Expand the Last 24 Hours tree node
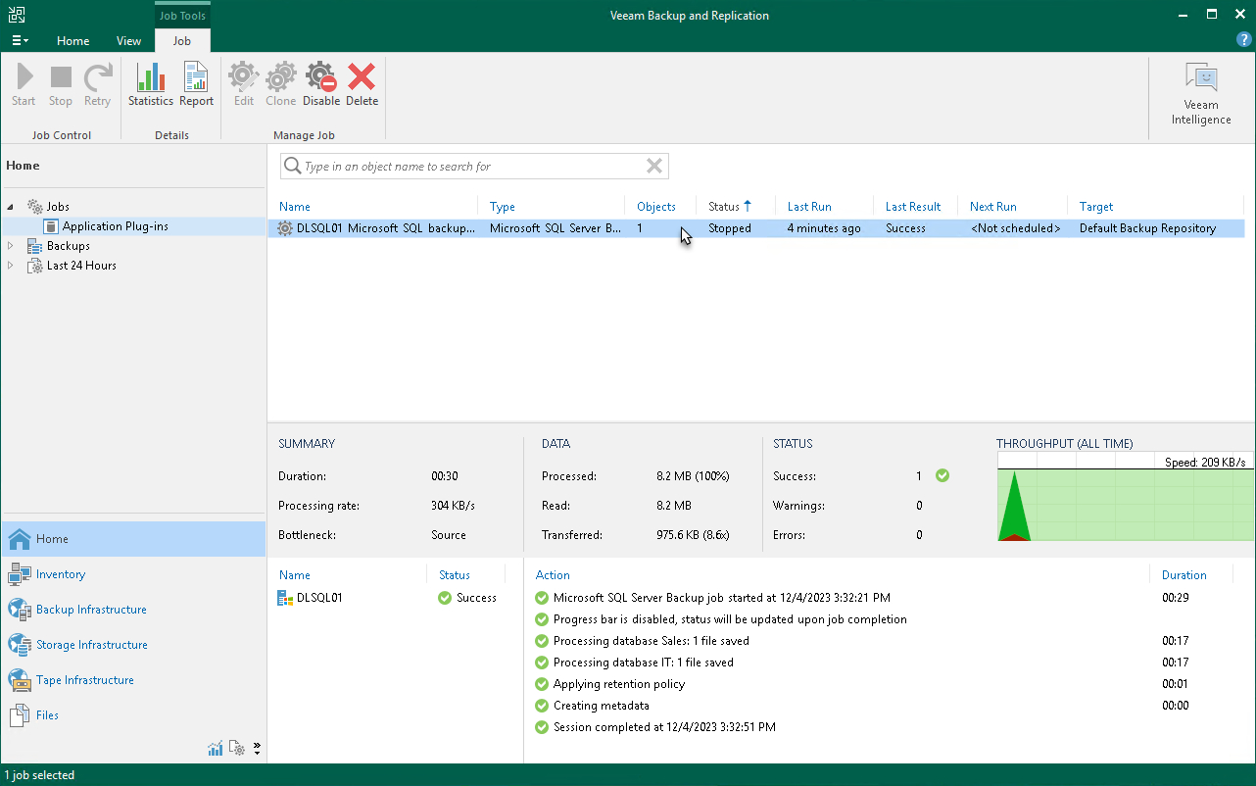 tap(11, 266)
